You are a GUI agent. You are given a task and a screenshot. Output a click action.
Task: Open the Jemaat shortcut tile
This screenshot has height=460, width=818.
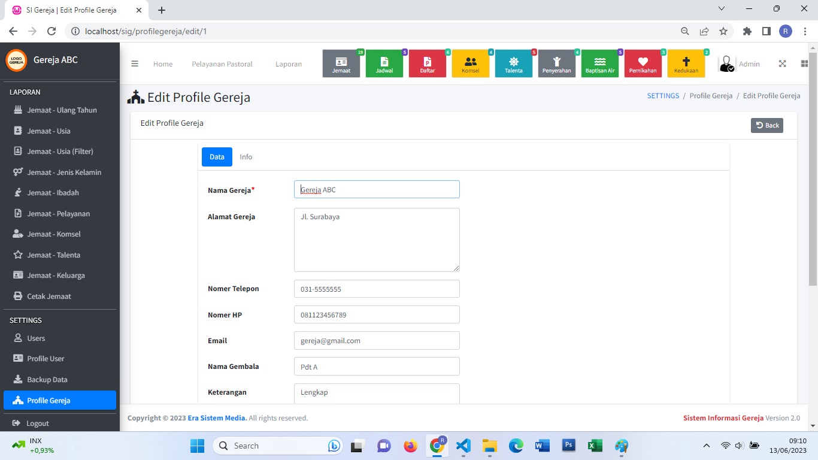[341, 63]
